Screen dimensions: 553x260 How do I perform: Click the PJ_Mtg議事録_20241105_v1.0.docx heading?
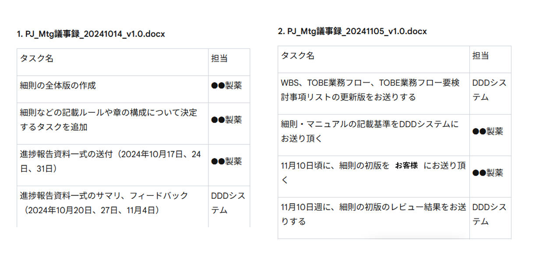[352, 31]
